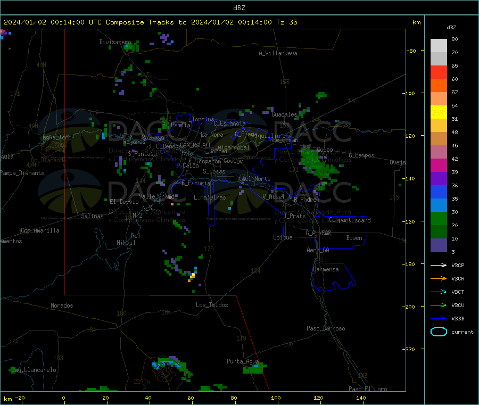Select the bright green swatch in legend

439,218
